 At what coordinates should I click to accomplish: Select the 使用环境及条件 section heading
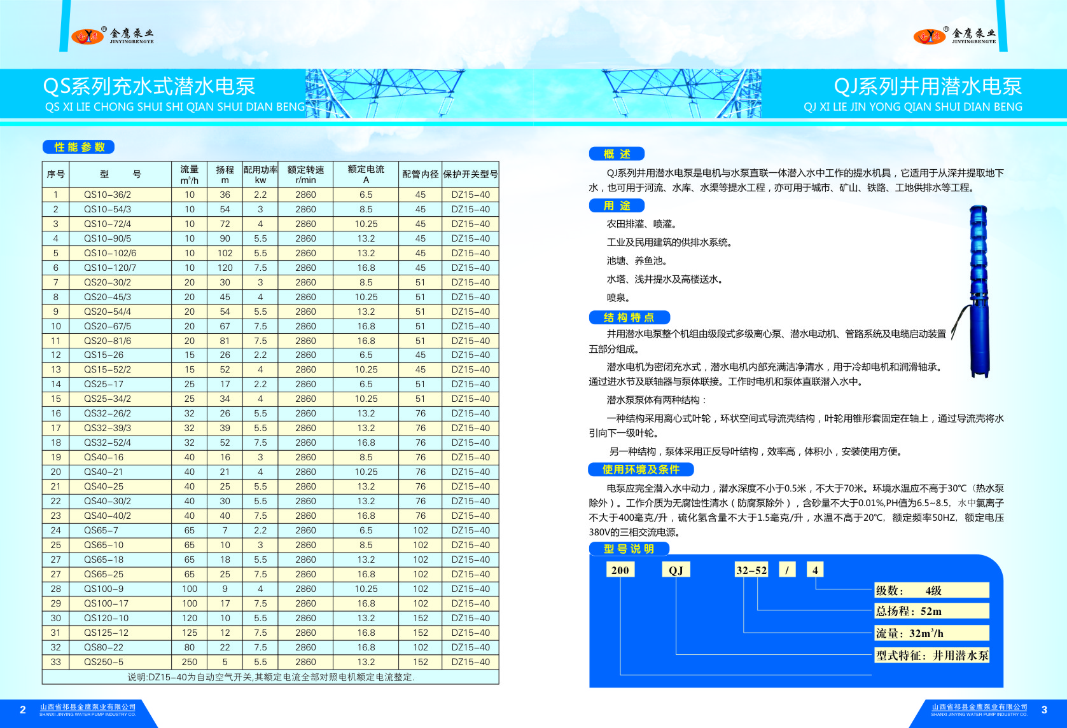[x=641, y=469]
